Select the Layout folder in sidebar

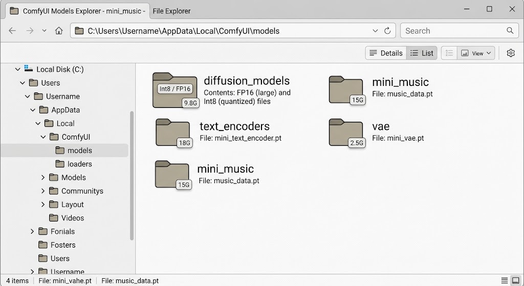point(72,205)
